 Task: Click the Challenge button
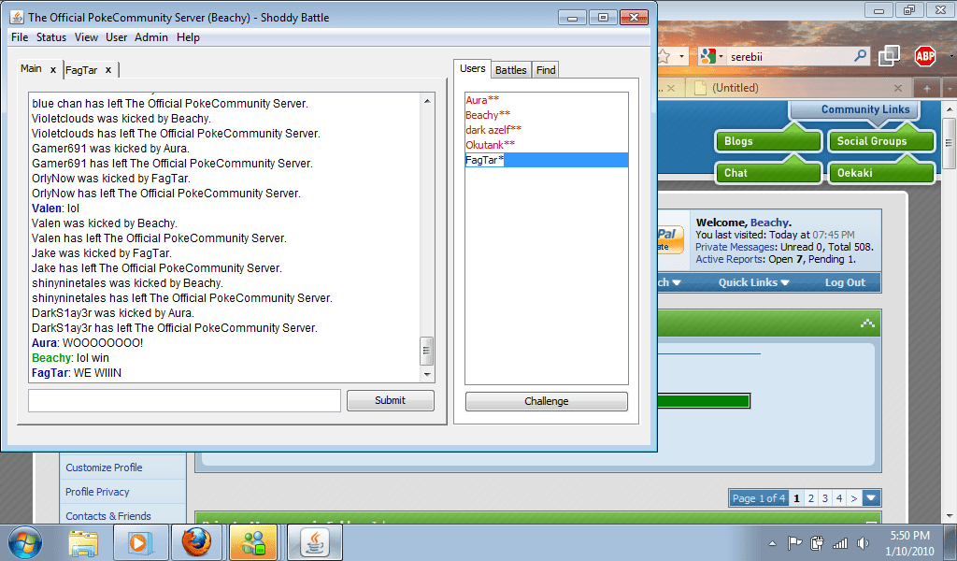(546, 401)
